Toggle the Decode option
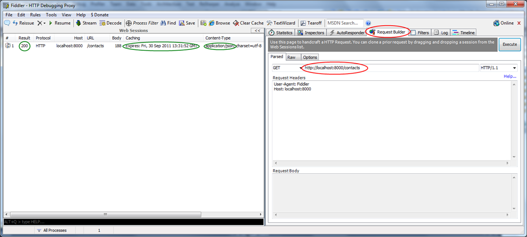This screenshot has height=237, width=527. (x=111, y=23)
